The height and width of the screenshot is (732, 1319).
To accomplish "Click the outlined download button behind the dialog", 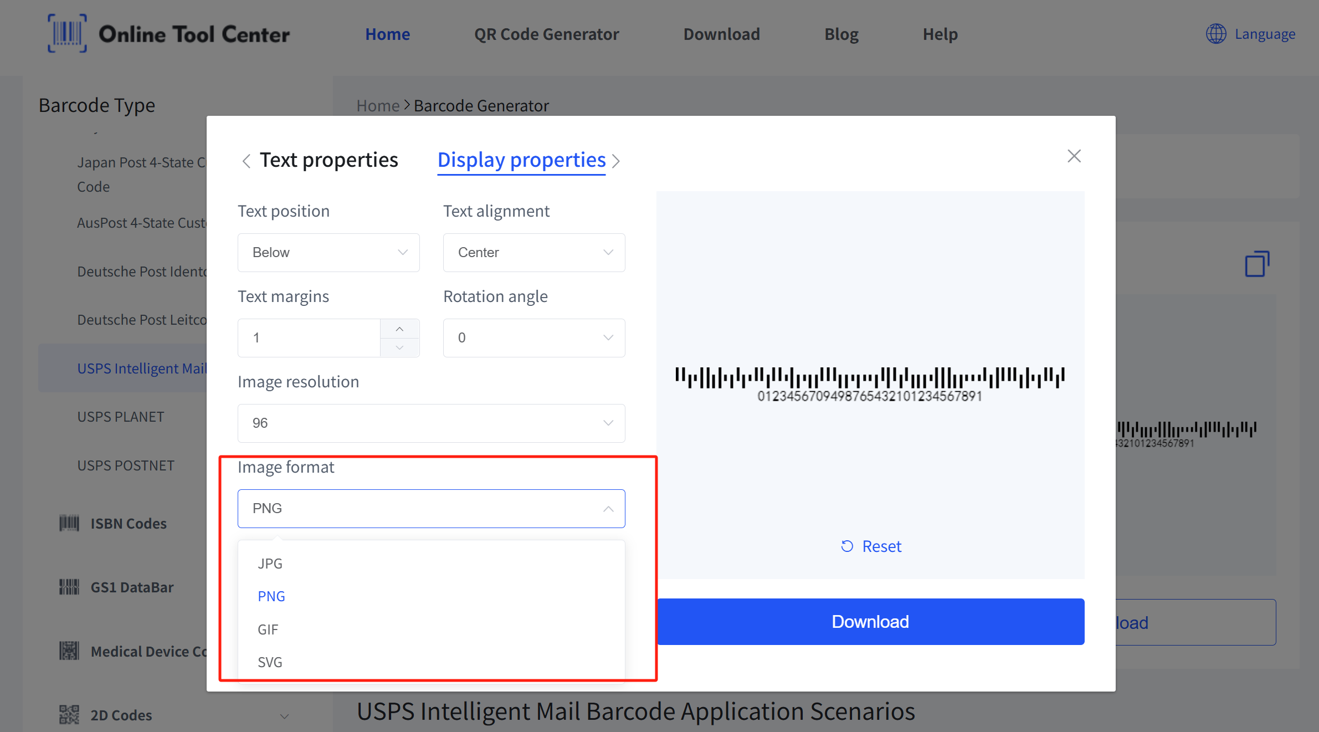I will (1195, 622).
